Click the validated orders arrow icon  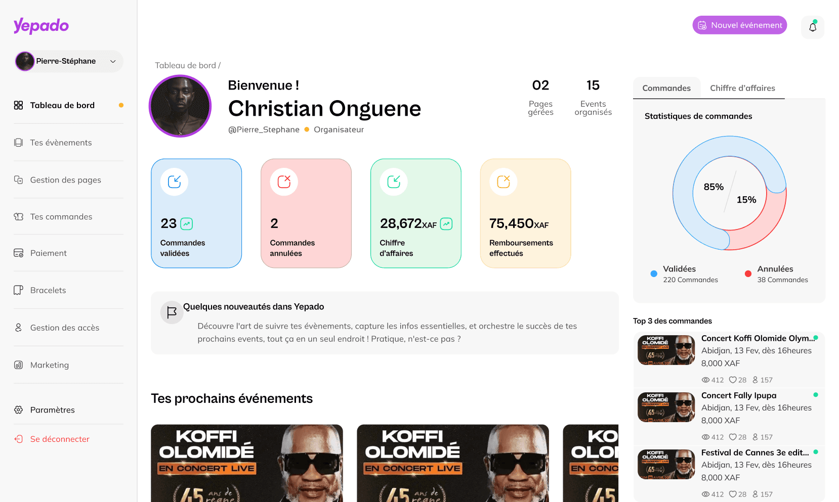[174, 181]
